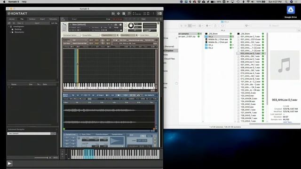301x169 pixels.
Task: Click the Oo_s folder in Finder
Action: (x=210, y=48)
